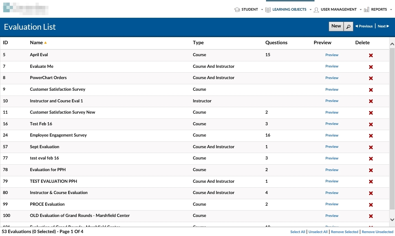Preview PowerChart Orders evaluation

coord(332,78)
